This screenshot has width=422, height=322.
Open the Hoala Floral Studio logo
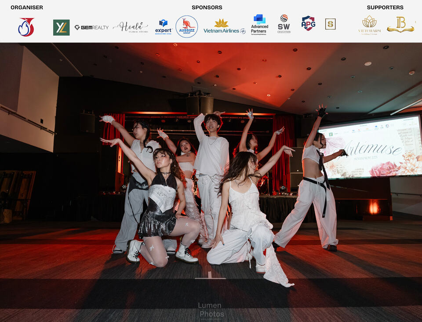click(131, 27)
